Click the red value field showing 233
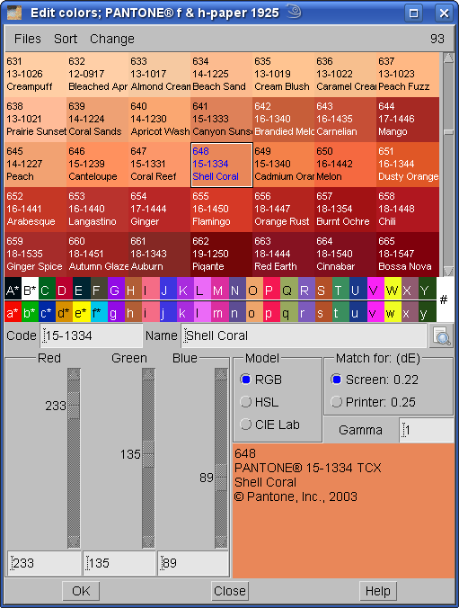The image size is (459, 608). [44, 563]
